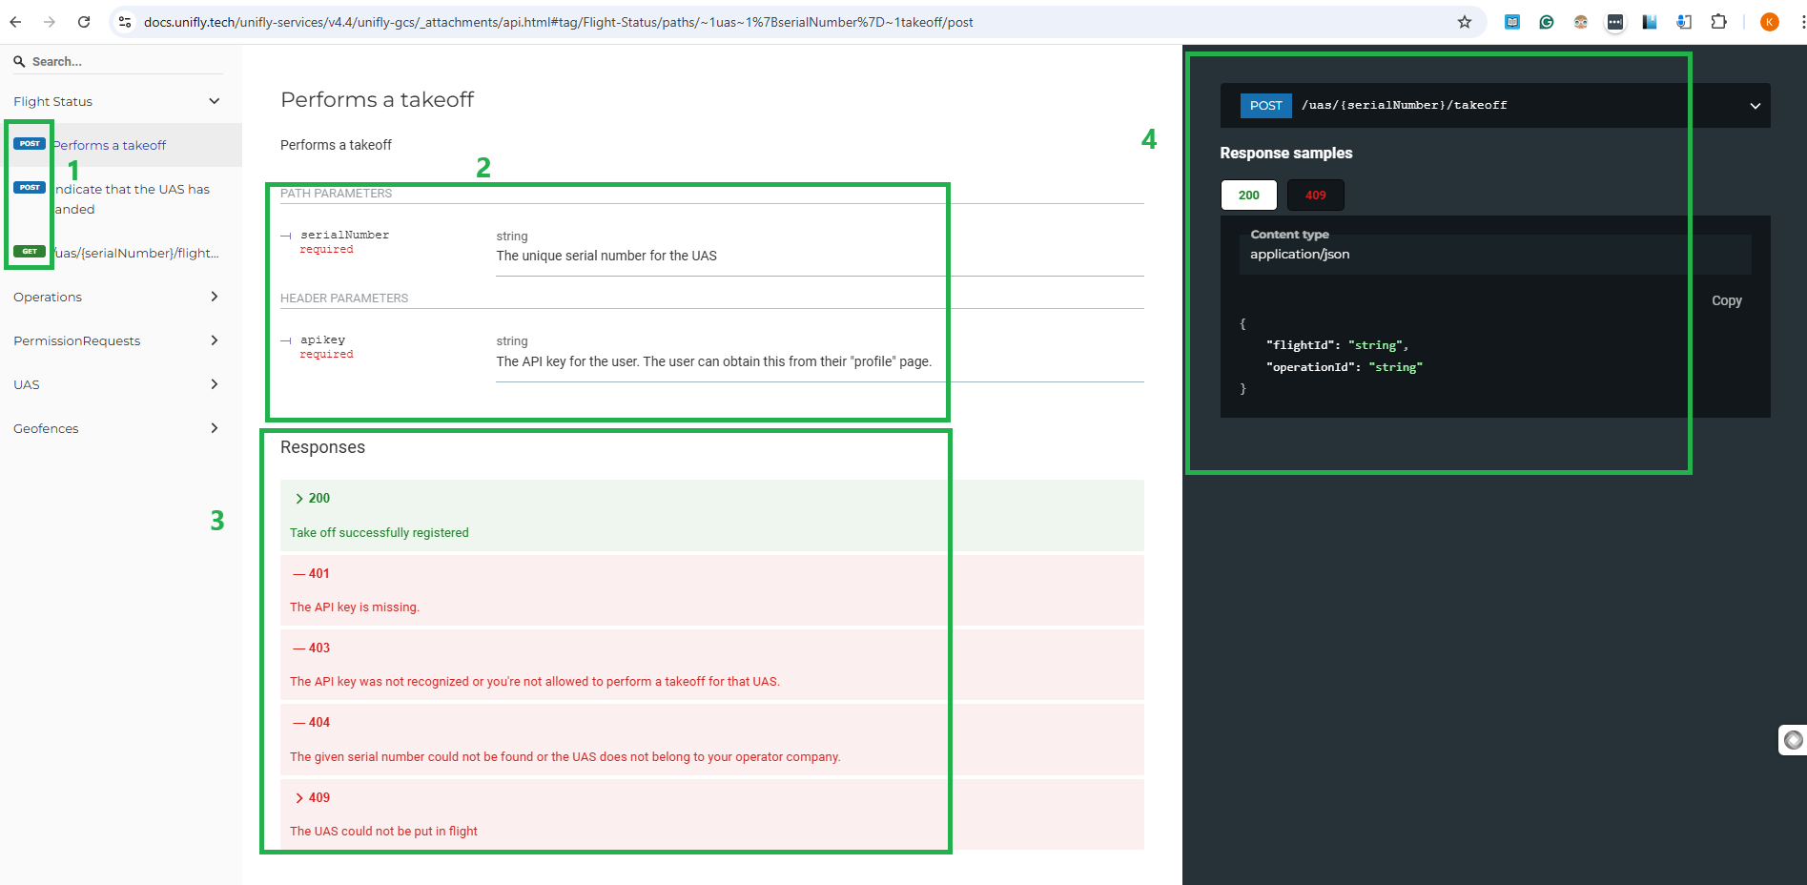Image resolution: width=1807 pixels, height=885 pixels.
Task: Copy the JSON response sample
Action: coord(1726,300)
